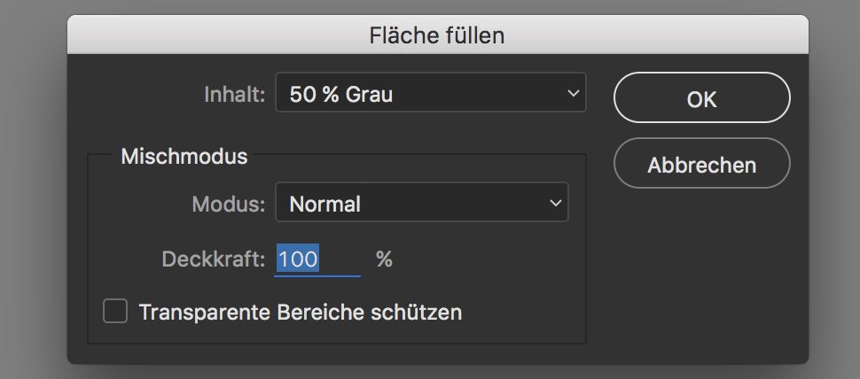Open the Modus dropdown set to Normal
Screen dimensions: 860x379
click(422, 202)
